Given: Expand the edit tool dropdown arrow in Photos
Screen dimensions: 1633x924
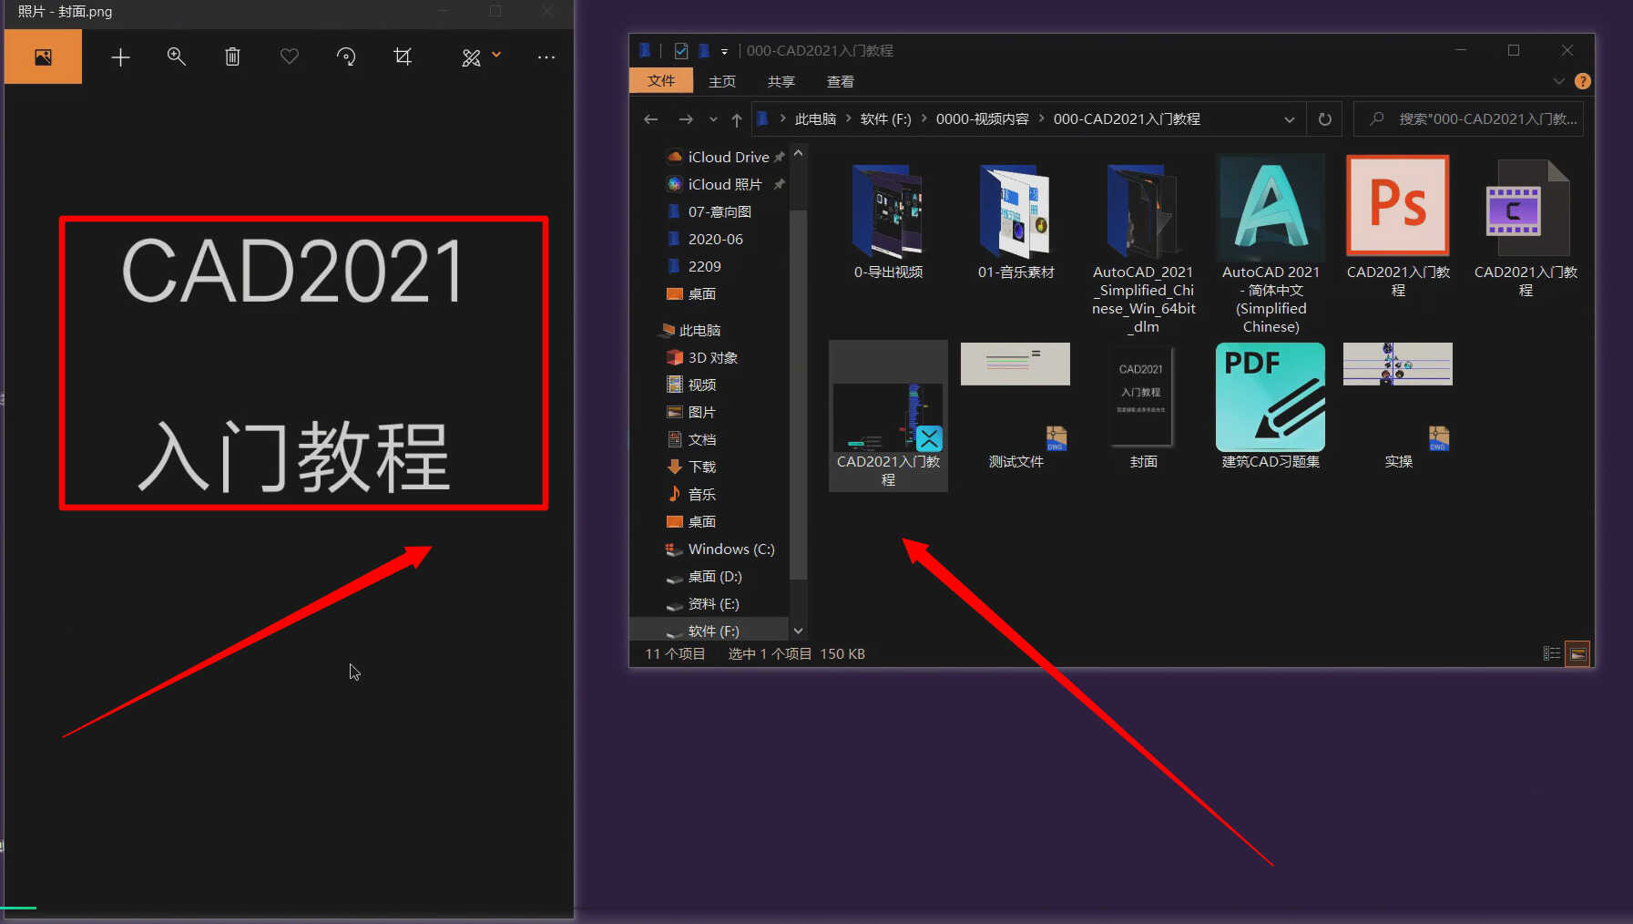Looking at the screenshot, I should tap(496, 56).
